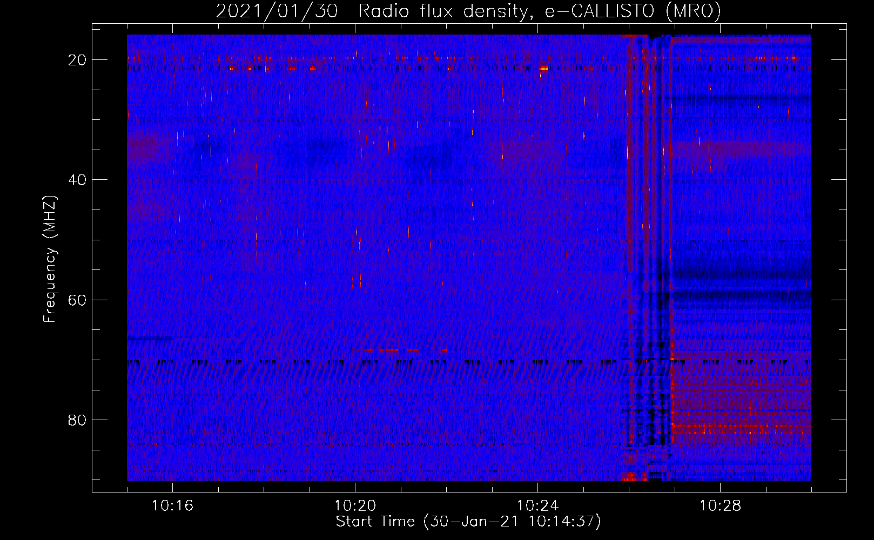The height and width of the screenshot is (540, 874).
Task: Click the 60 MHz frequency tick label
Action: 77,300
